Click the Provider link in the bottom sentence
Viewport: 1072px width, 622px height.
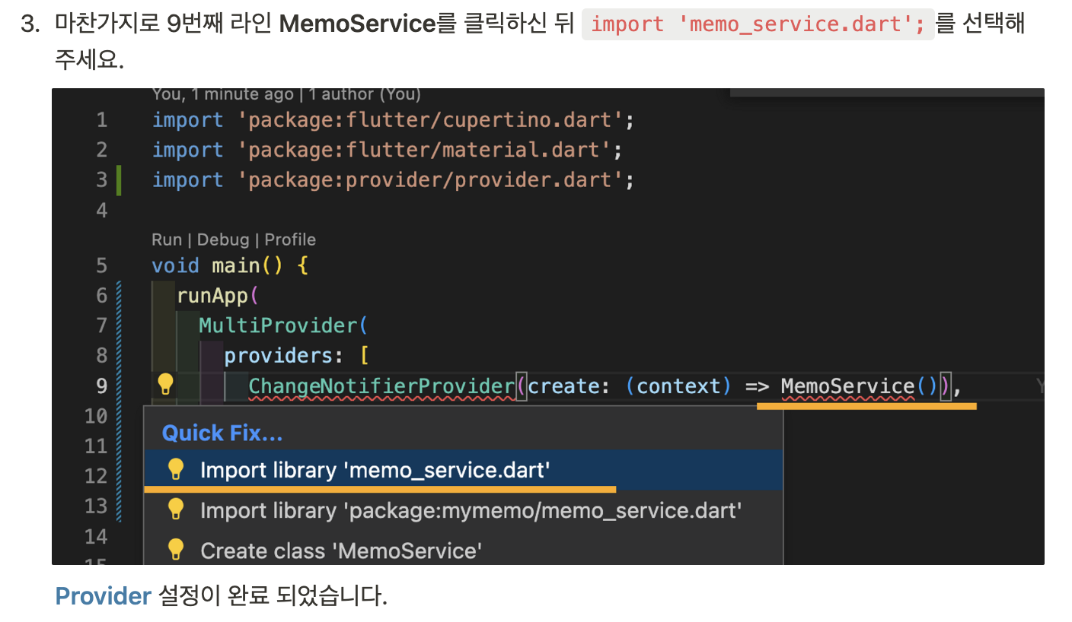tap(104, 596)
